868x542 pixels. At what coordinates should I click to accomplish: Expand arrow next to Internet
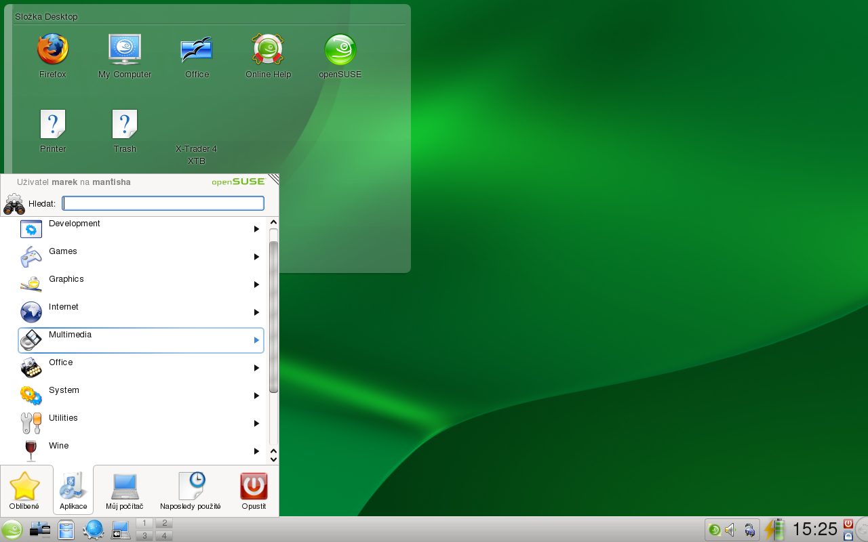[256, 312]
